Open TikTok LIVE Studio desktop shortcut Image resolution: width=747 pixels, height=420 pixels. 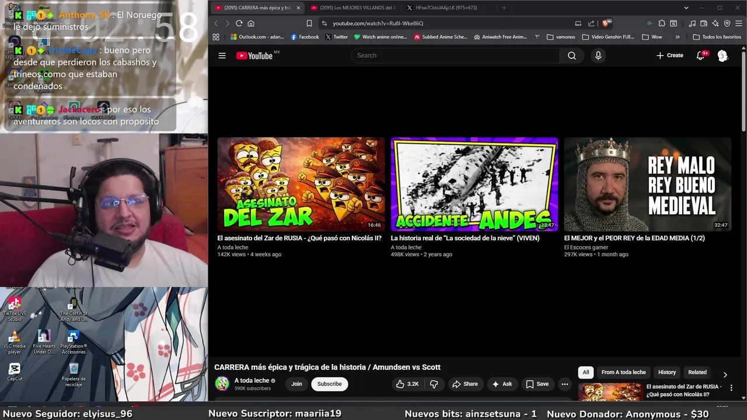click(x=15, y=309)
